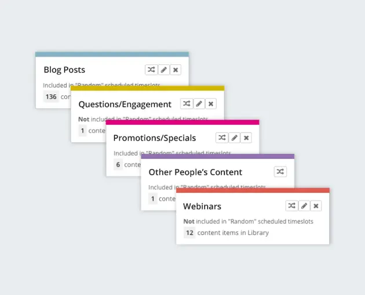Viewport: 365px width, 295px height.
Task: Toggle random shuffle for Webinars
Action: tap(292, 206)
